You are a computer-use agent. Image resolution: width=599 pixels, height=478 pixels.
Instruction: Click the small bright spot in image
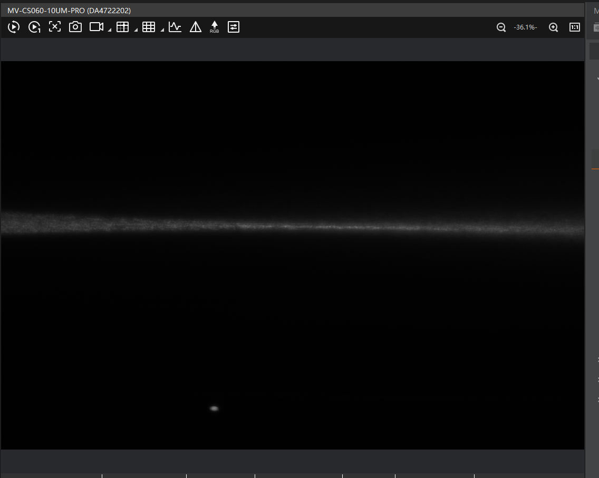coord(214,408)
